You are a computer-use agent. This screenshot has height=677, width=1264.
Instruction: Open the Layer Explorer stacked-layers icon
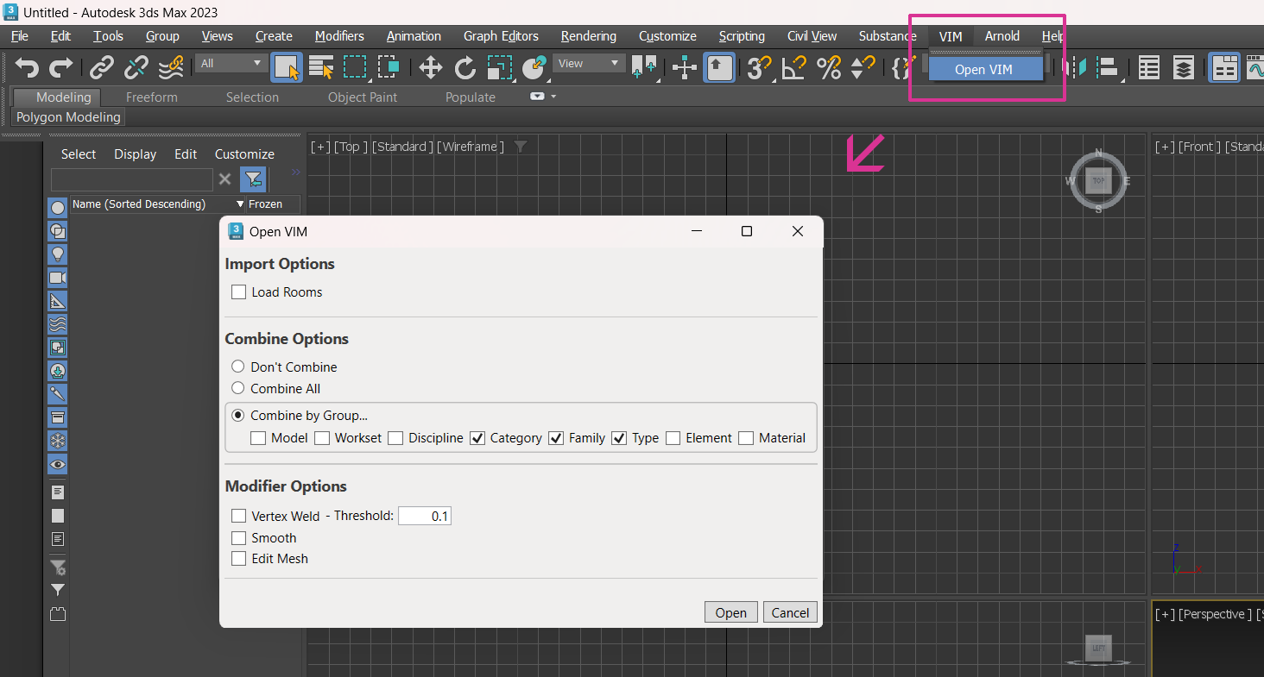[x=1184, y=67]
